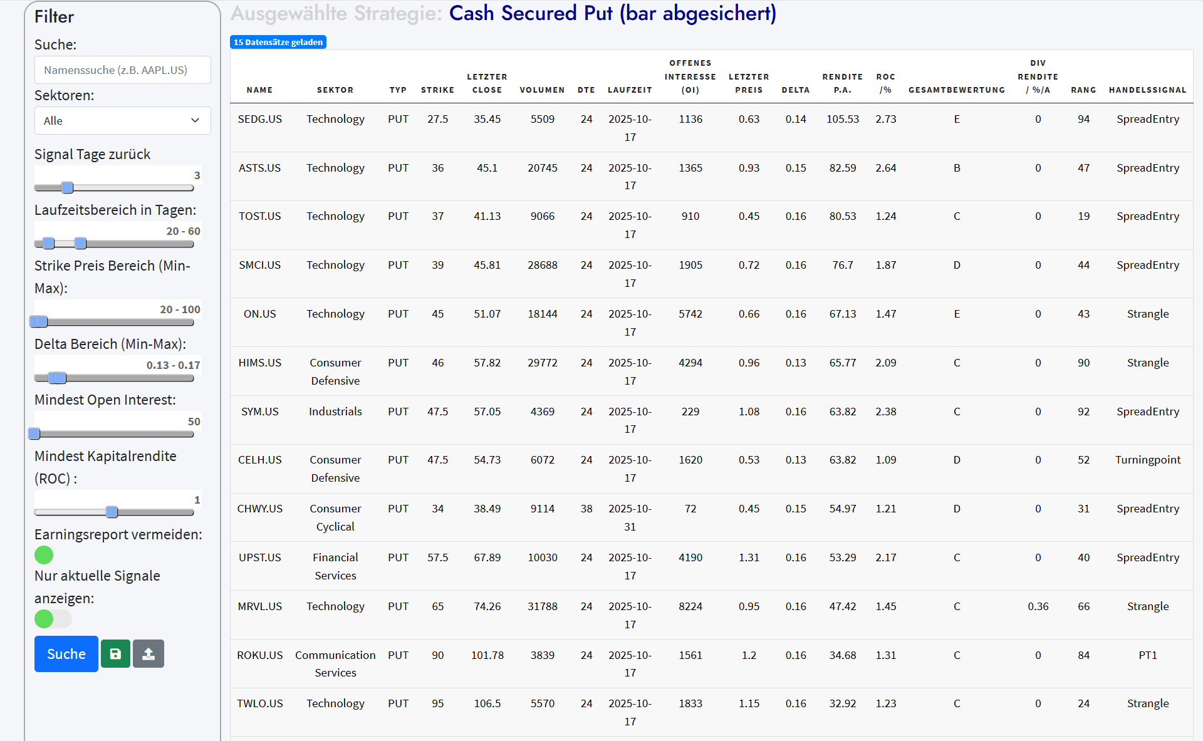Click the Sektor column header
Image resolution: width=1203 pixels, height=741 pixels.
[335, 90]
